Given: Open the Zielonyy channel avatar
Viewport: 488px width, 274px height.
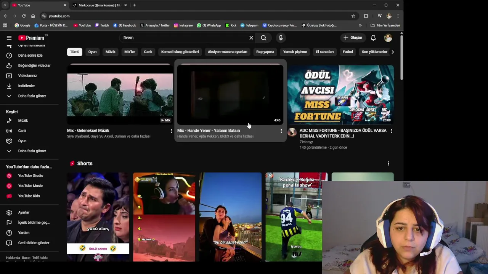Looking at the screenshot, I should point(292,132).
